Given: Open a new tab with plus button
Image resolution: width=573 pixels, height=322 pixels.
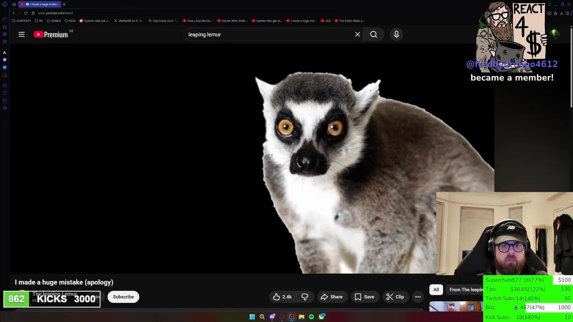Looking at the screenshot, I should [x=64, y=4].
